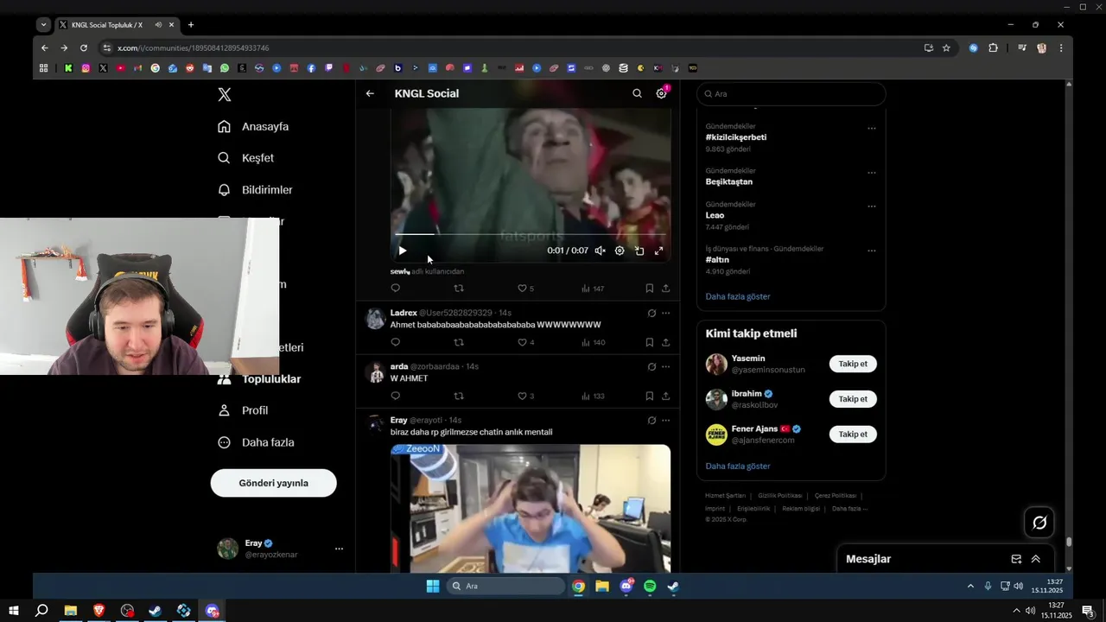Repost arda's W AHMET post
The width and height of the screenshot is (1106, 622).
click(459, 396)
